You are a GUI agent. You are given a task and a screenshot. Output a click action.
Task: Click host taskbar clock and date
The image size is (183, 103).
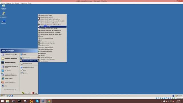pyautogui.click(x=178, y=101)
